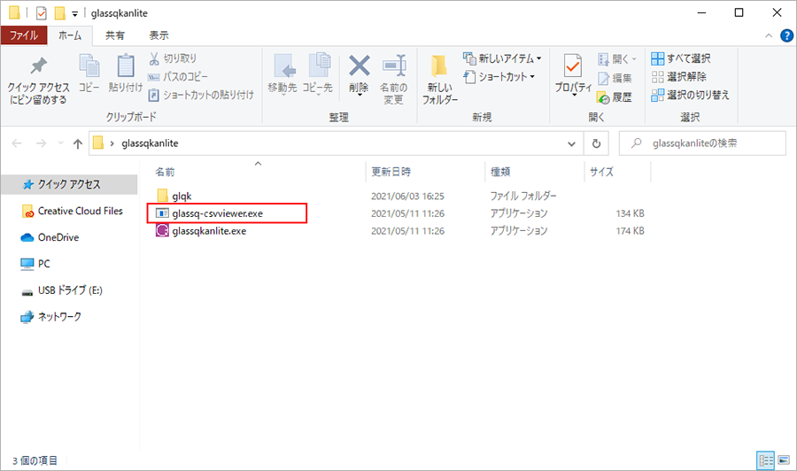Image resolution: width=797 pixels, height=471 pixels.
Task: Choose パスのコピー (Copy path)
Action: (178, 77)
